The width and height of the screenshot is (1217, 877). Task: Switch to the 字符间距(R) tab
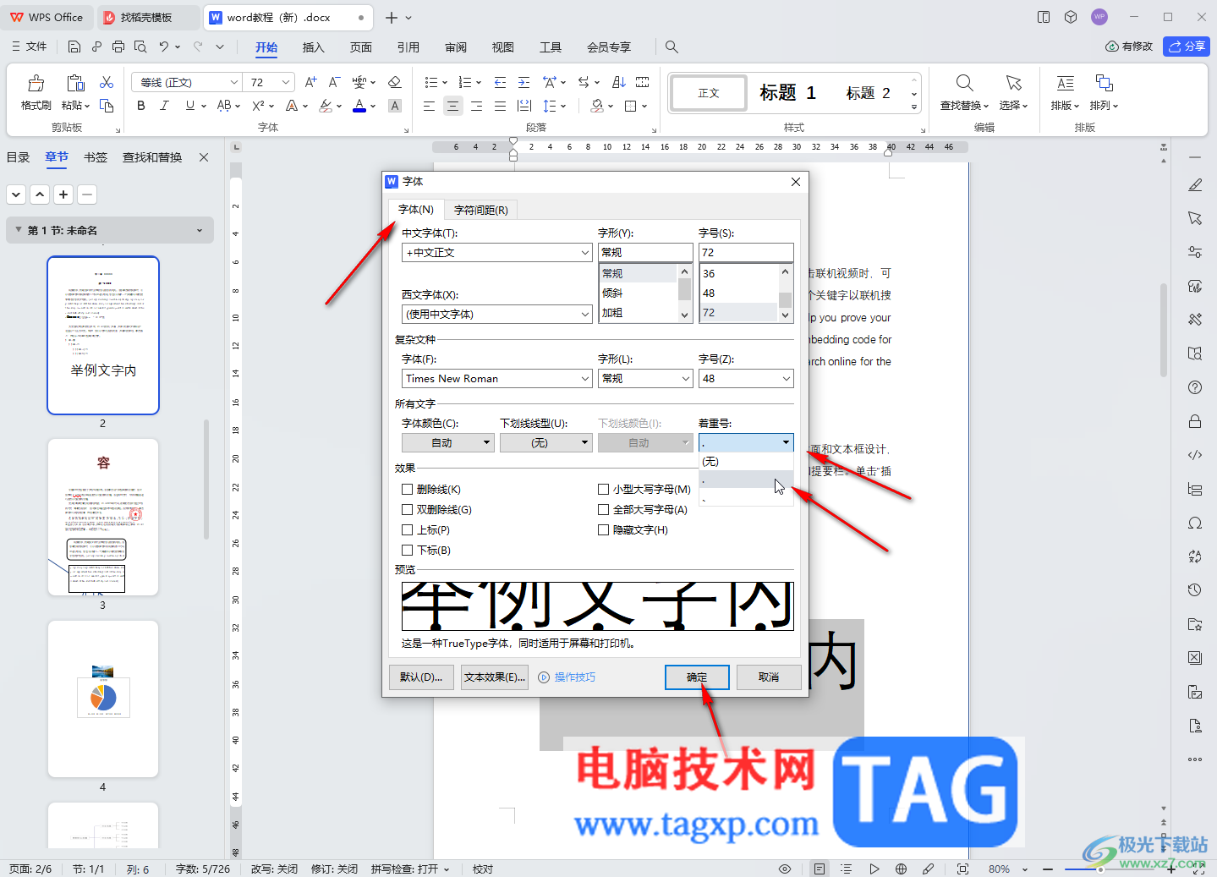[x=480, y=210]
